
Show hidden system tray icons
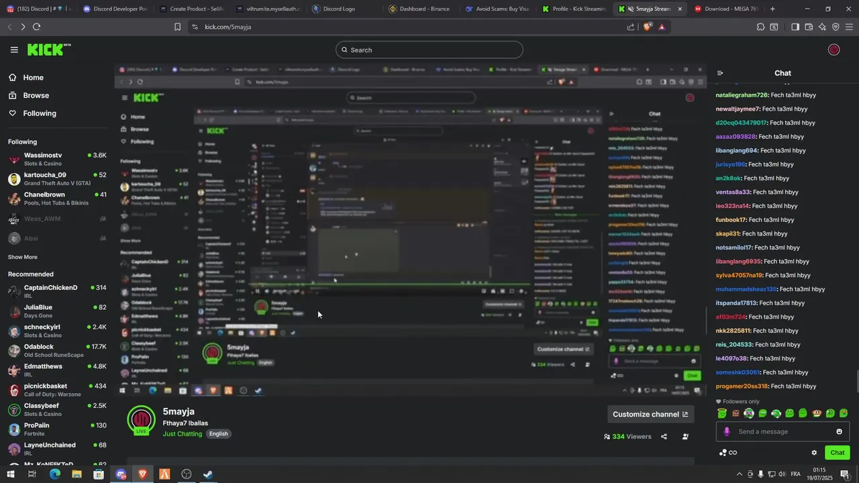[740, 474]
